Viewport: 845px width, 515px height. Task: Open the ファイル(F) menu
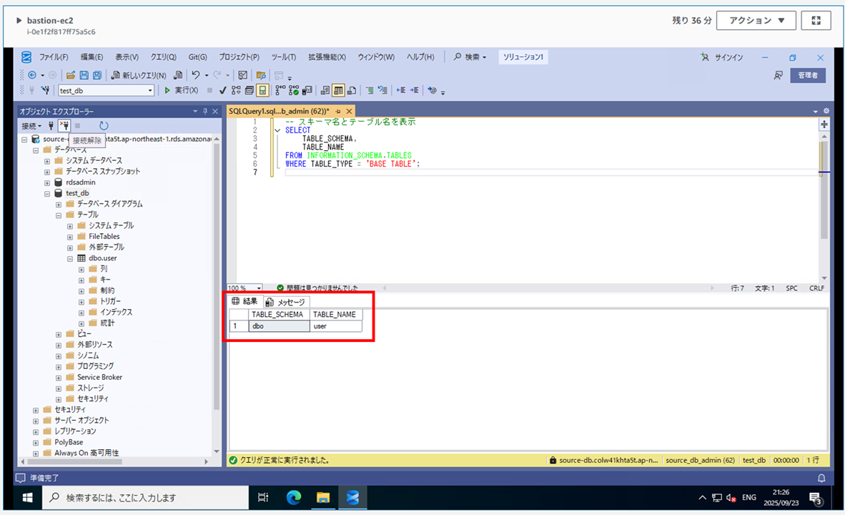click(x=54, y=57)
